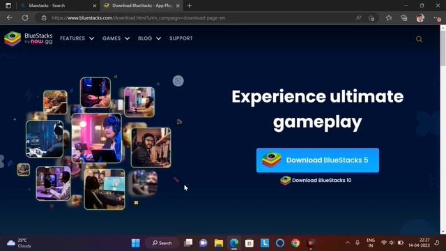Open the blue L app on taskbar
This screenshot has height=251, width=446.
click(265, 243)
